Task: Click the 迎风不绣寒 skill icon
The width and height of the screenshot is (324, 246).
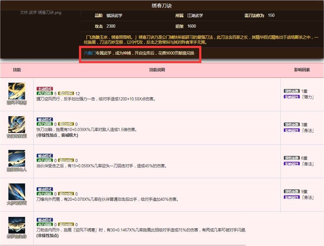Action: [17, 91]
